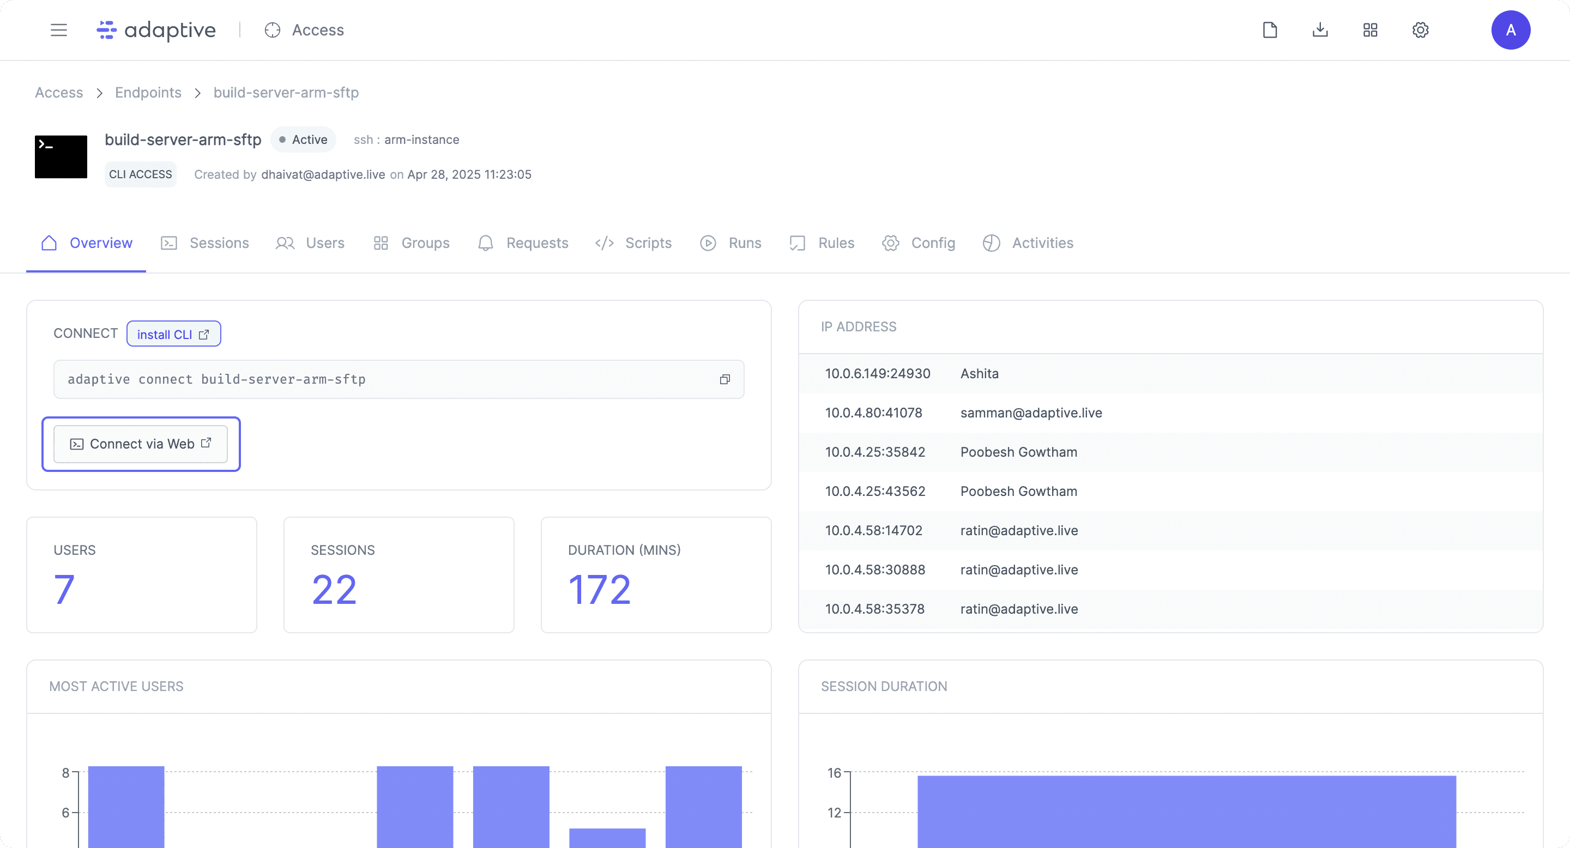
Task: Click the download icon in header
Action: click(1320, 30)
